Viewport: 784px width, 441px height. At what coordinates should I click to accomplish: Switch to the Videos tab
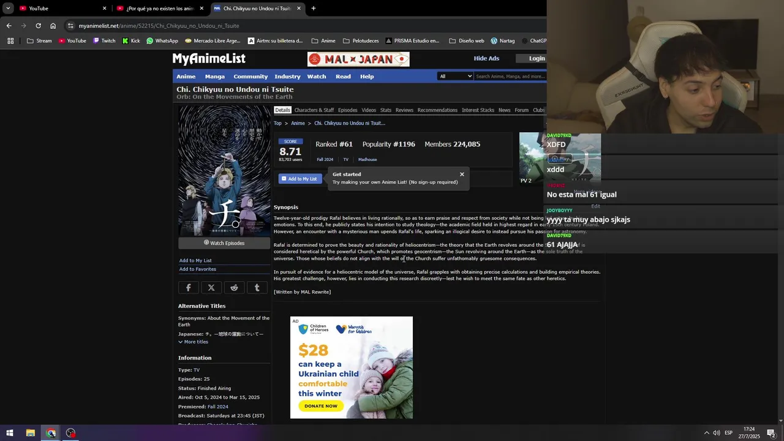point(369,110)
